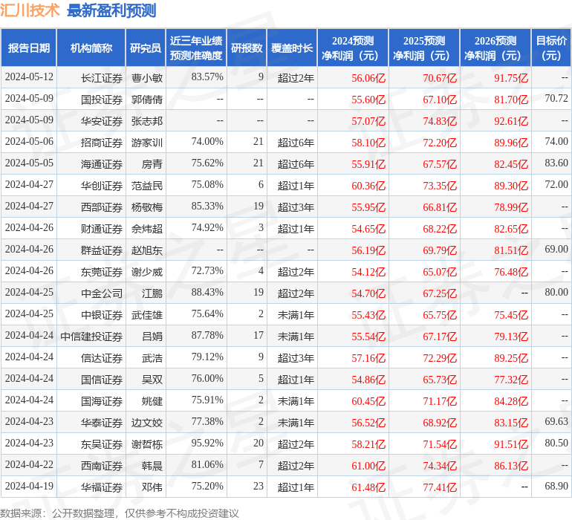Click the 2026预测净利润 header
572x520 pixels.
click(495, 48)
